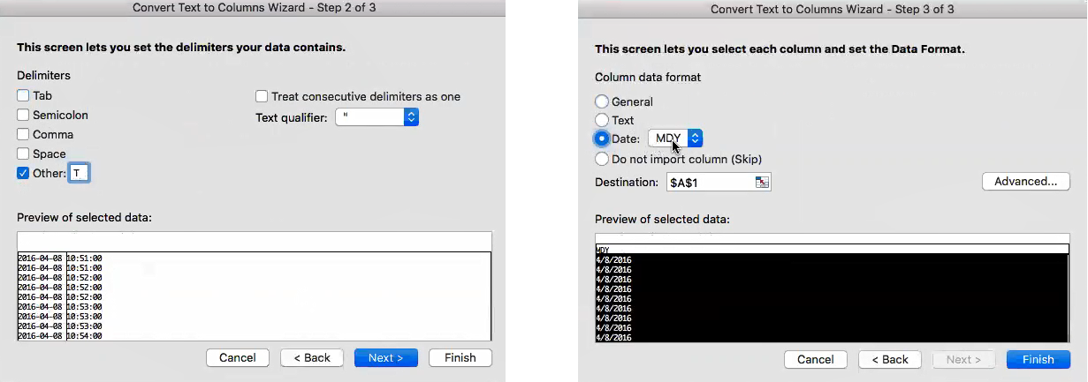Select the General column data format

coord(602,101)
